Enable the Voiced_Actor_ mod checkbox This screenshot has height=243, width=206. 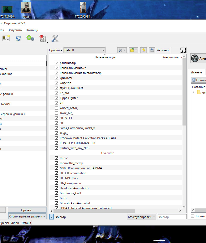[x=56, y=108]
